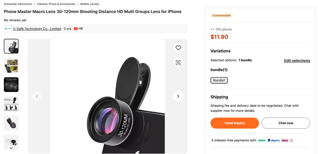Click the Customizable badge

(x=222, y=15)
